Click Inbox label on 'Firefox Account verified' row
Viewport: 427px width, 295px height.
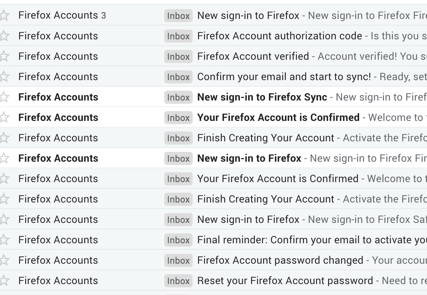(178, 56)
